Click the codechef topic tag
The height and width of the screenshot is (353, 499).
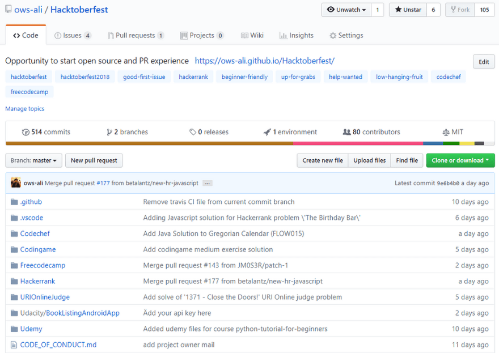click(x=449, y=77)
